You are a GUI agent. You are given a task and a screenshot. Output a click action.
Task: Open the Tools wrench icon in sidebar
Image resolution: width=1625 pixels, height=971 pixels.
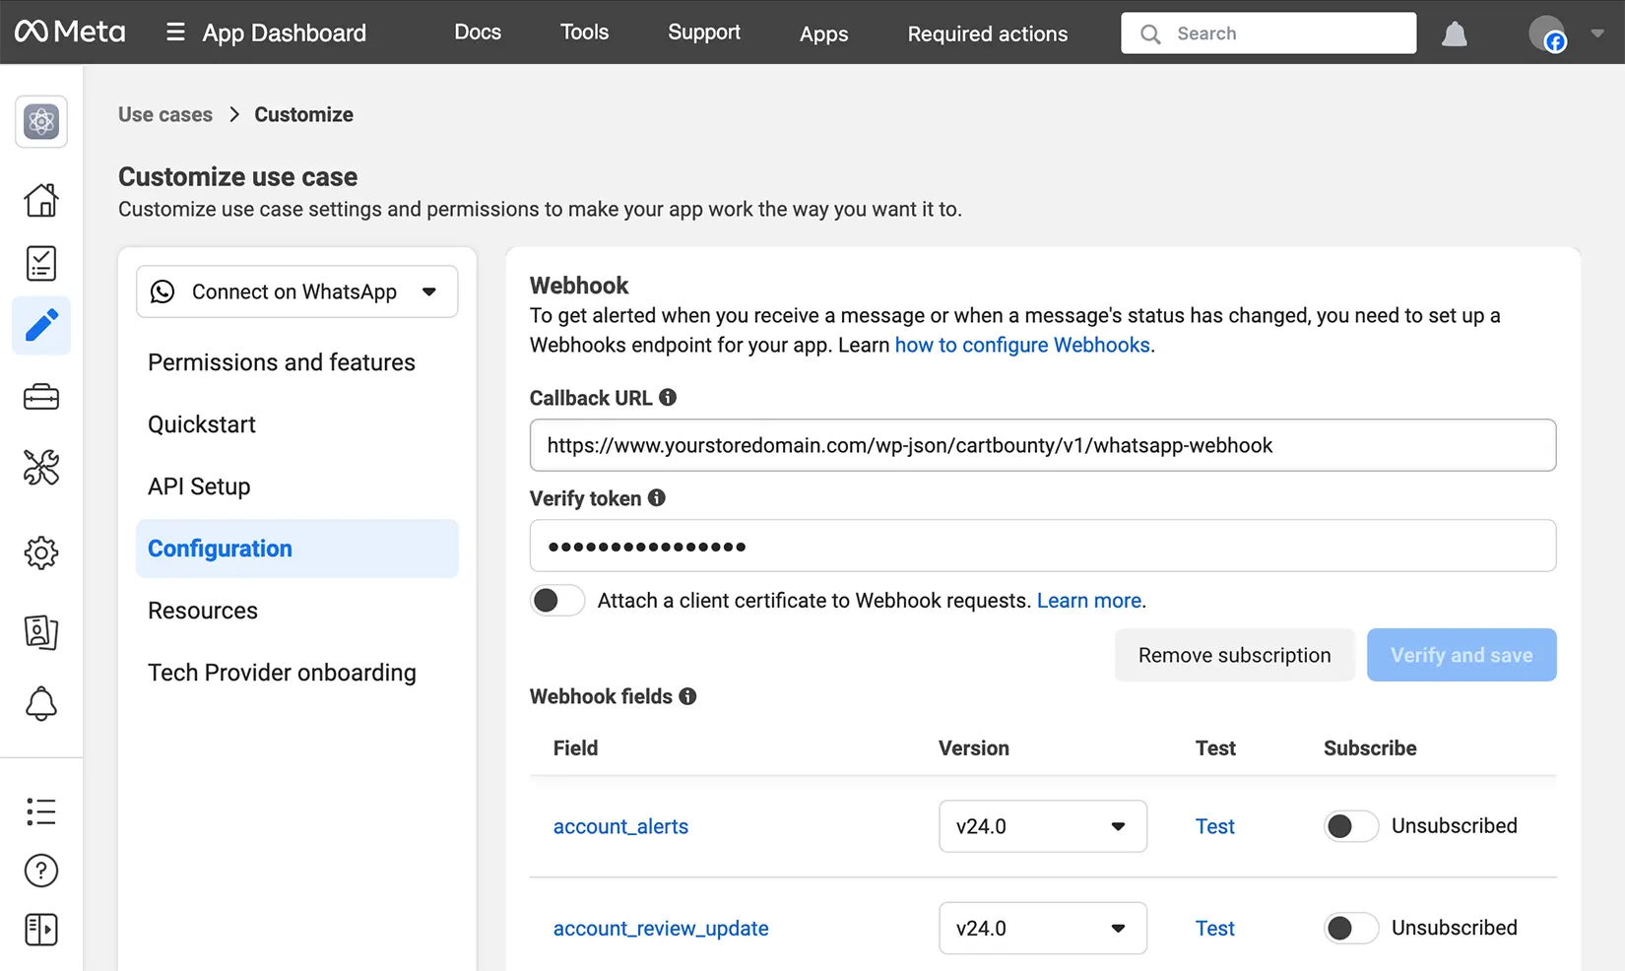(x=40, y=469)
